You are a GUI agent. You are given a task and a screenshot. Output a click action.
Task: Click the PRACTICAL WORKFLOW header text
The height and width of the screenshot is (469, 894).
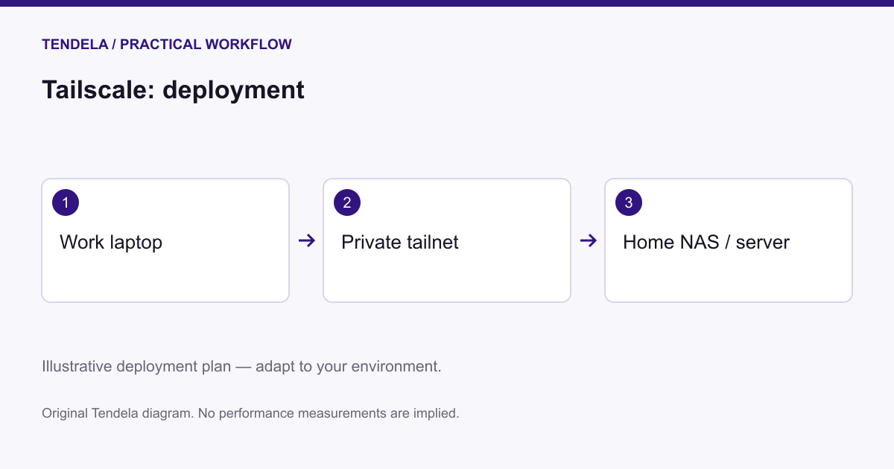click(x=206, y=45)
